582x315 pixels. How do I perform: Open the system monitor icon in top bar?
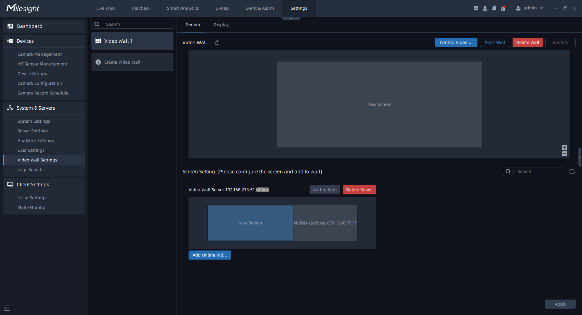pyautogui.click(x=476, y=8)
